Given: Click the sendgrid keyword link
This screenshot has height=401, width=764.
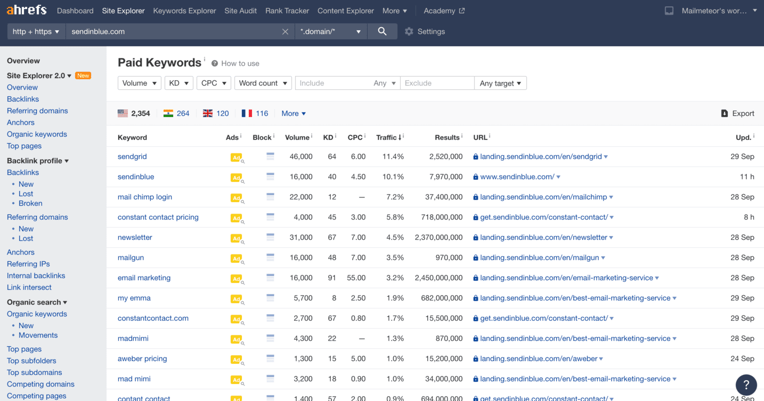Looking at the screenshot, I should [132, 156].
